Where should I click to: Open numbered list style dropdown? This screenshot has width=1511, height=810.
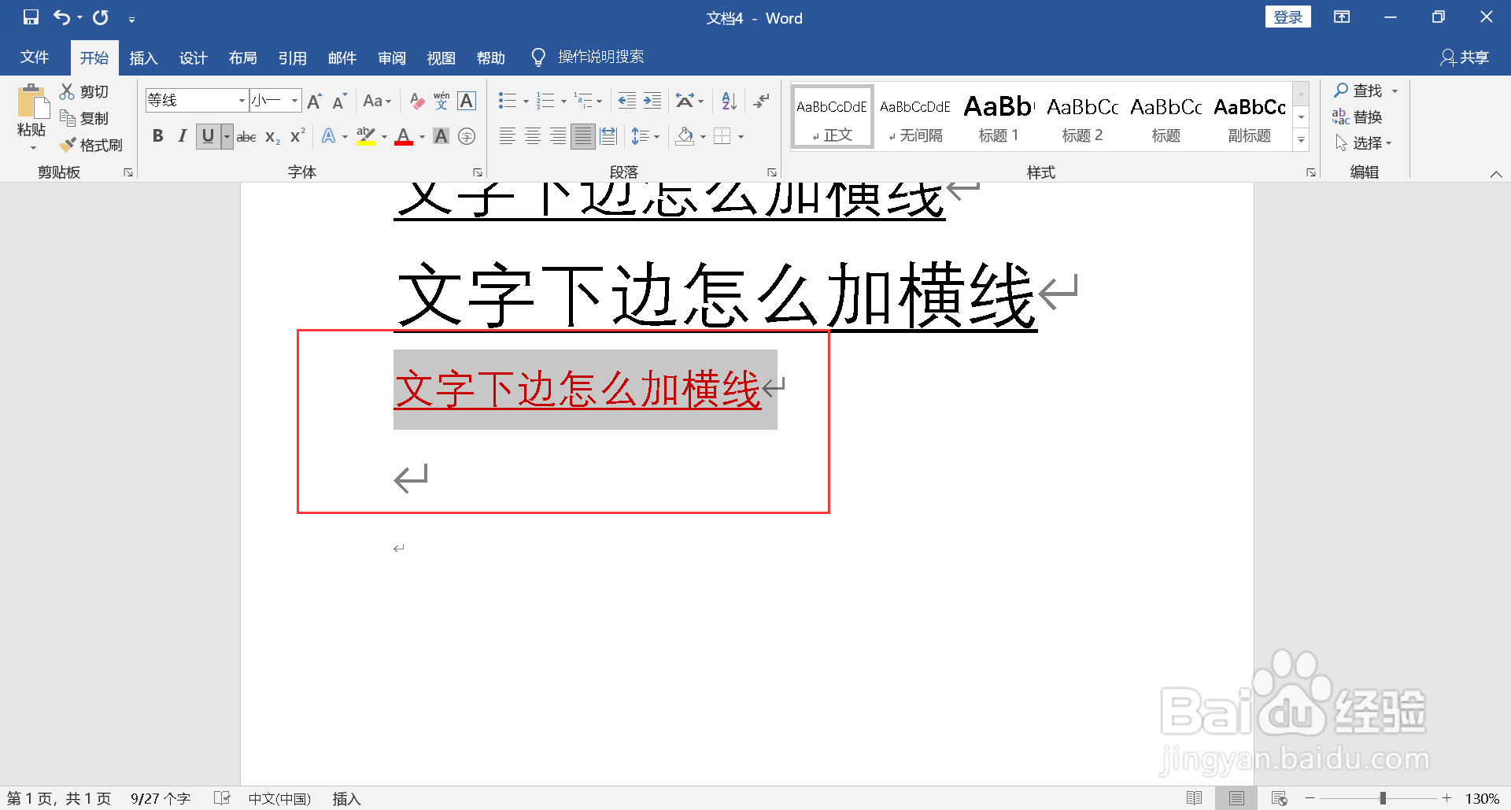[563, 102]
